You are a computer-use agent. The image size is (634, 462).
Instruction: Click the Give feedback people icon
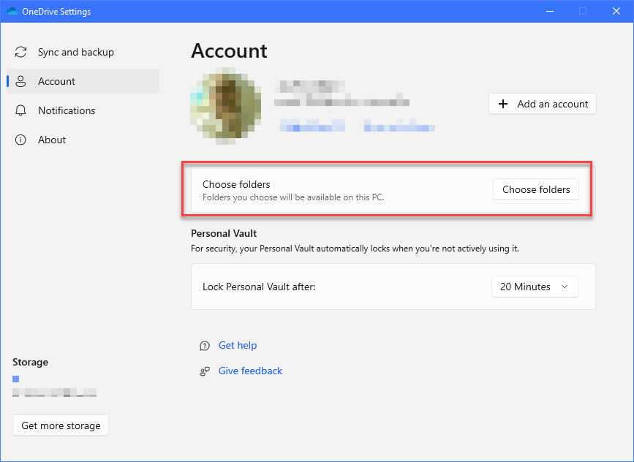(205, 371)
